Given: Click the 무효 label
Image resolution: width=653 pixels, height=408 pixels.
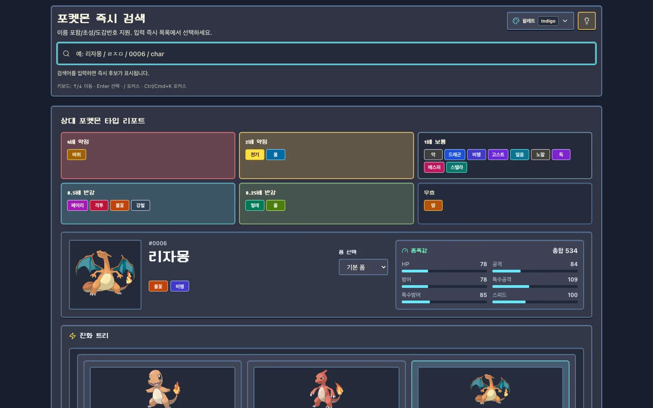Looking at the screenshot, I should pos(429,193).
